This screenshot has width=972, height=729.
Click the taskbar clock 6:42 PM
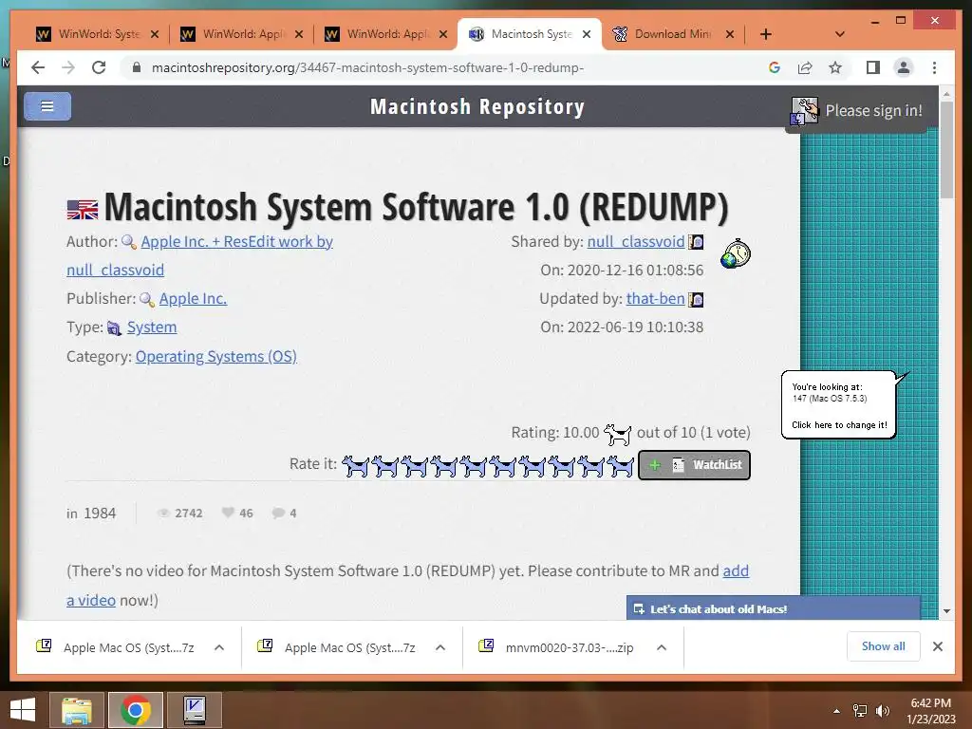pos(930,711)
